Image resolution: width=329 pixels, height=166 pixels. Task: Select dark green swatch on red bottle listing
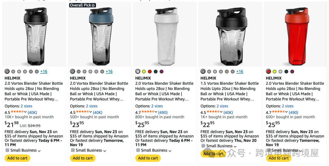point(286,71)
